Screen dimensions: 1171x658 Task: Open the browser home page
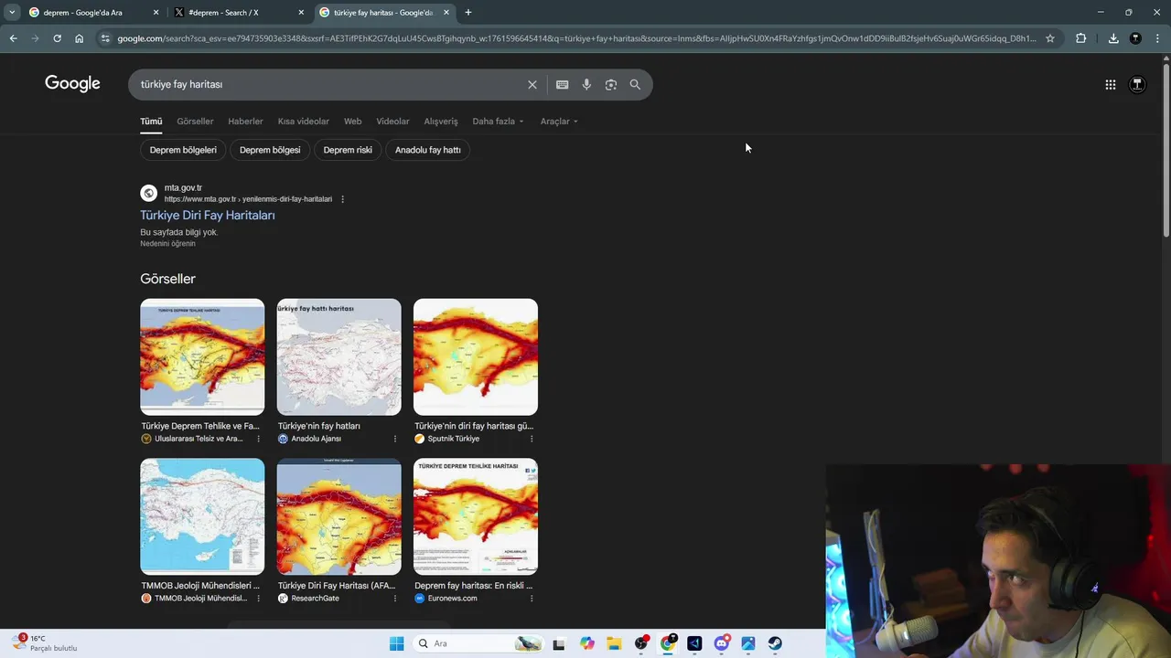coord(79,38)
